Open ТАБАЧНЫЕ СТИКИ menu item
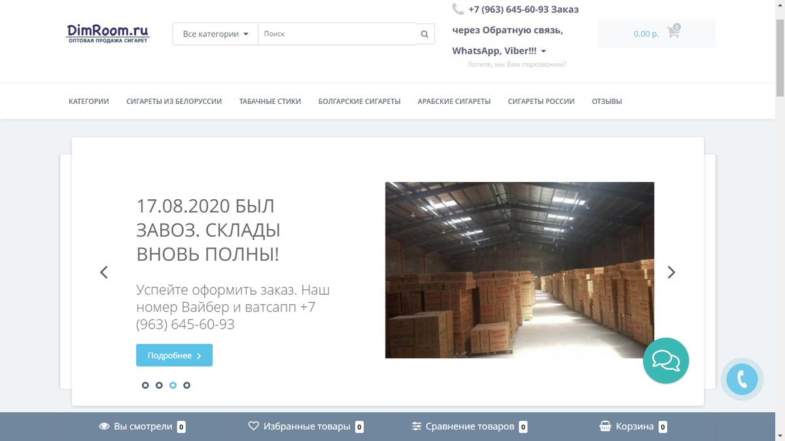This screenshot has height=441, width=785. [270, 101]
